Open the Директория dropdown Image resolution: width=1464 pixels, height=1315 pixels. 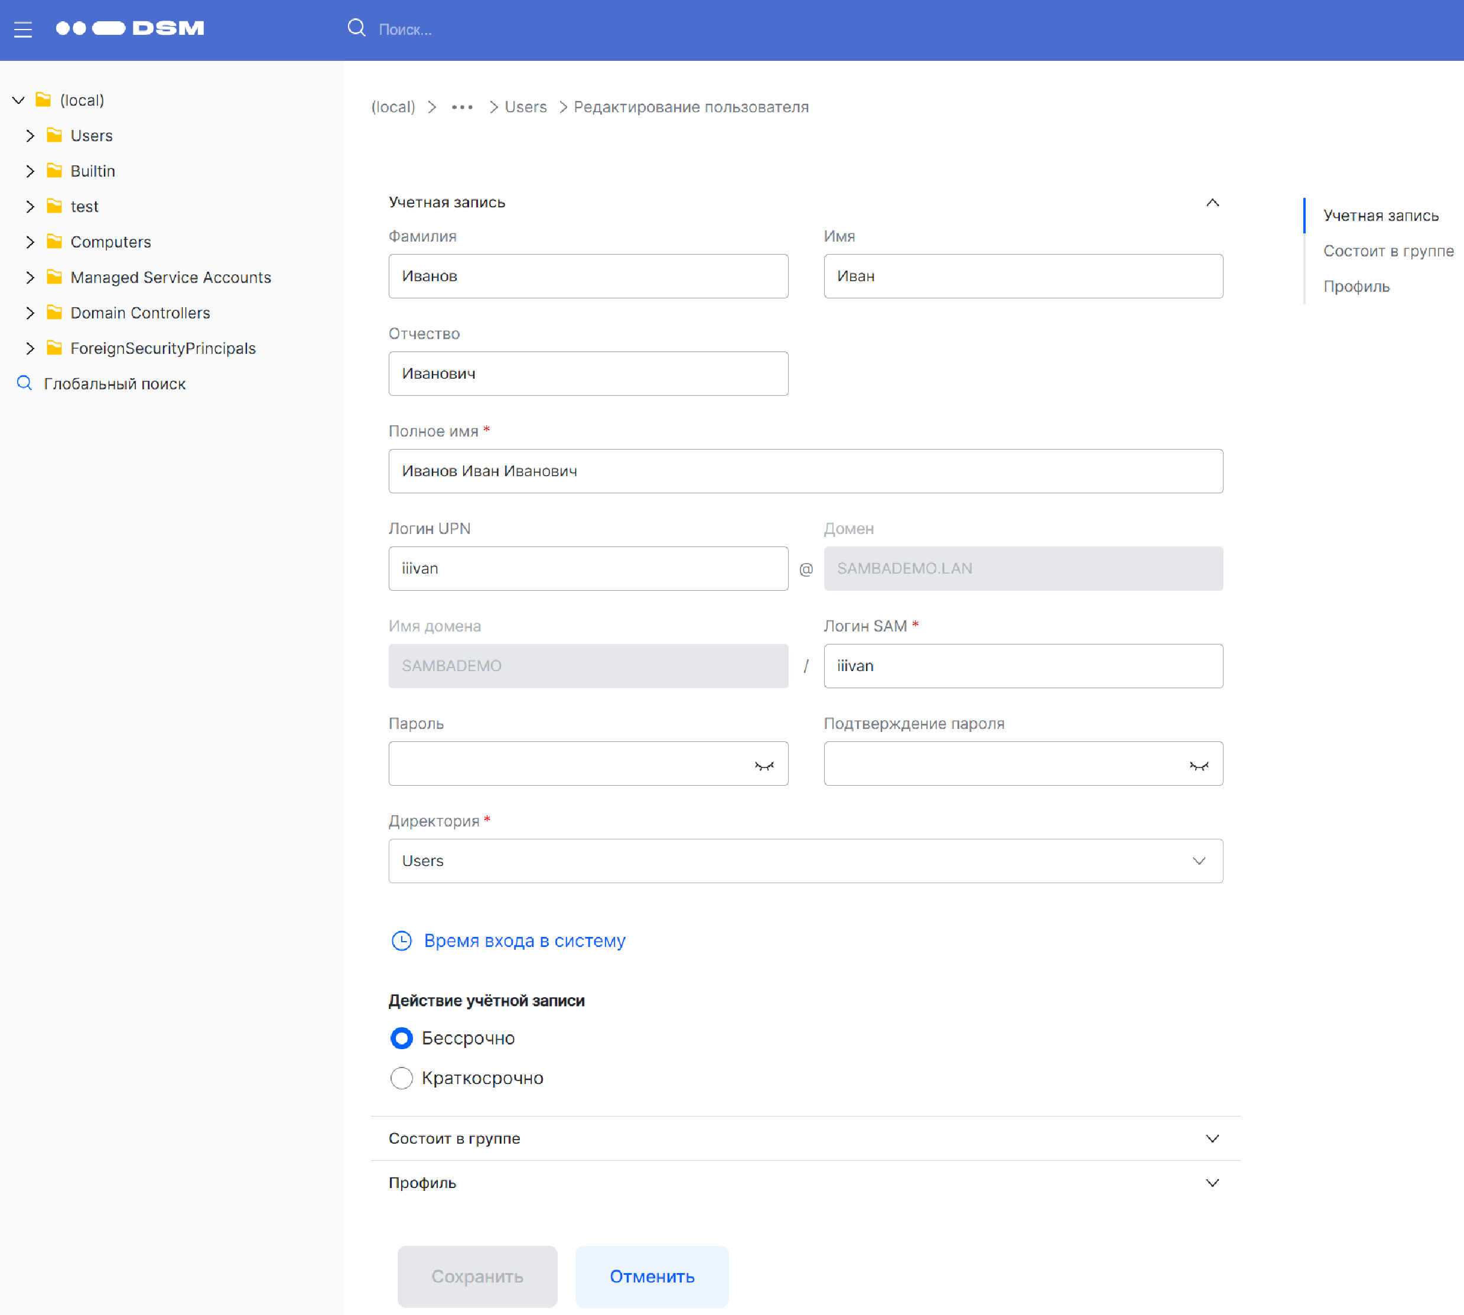point(805,861)
